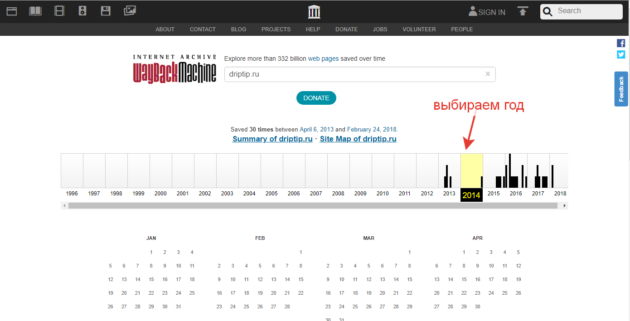Open the Video film icon
This screenshot has height=321, width=630.
[59, 11]
